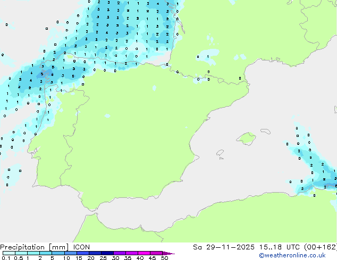
Task: Click the "50" legend scale label
Action: 165,258
